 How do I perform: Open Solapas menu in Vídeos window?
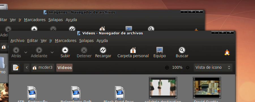[86, 41]
